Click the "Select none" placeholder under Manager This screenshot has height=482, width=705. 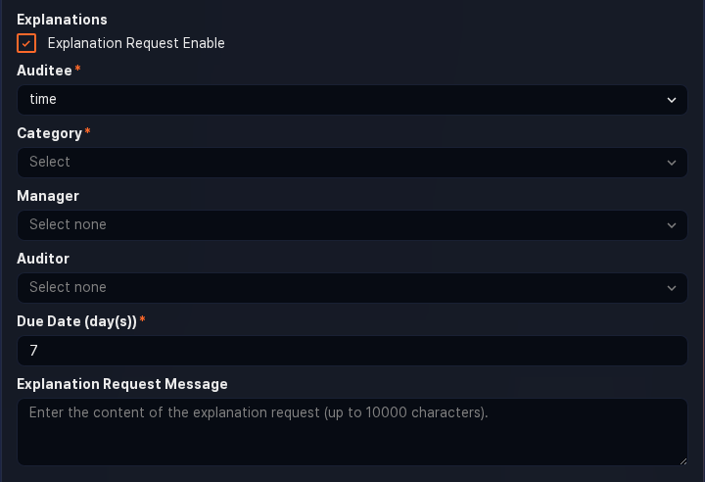click(x=68, y=224)
